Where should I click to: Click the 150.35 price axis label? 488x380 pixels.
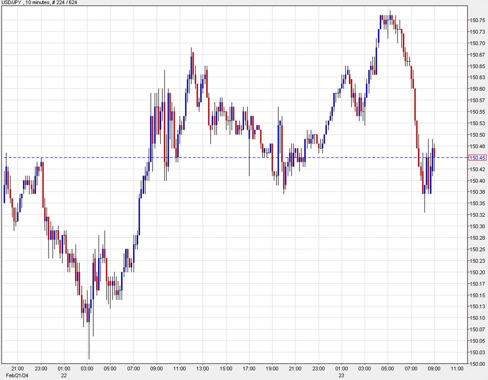[x=477, y=203]
